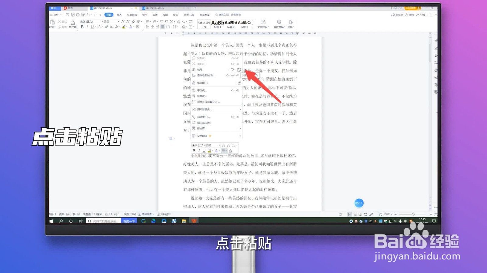The image size is (487, 273).
Task: Apply the 正文 style
Action: (204, 24)
